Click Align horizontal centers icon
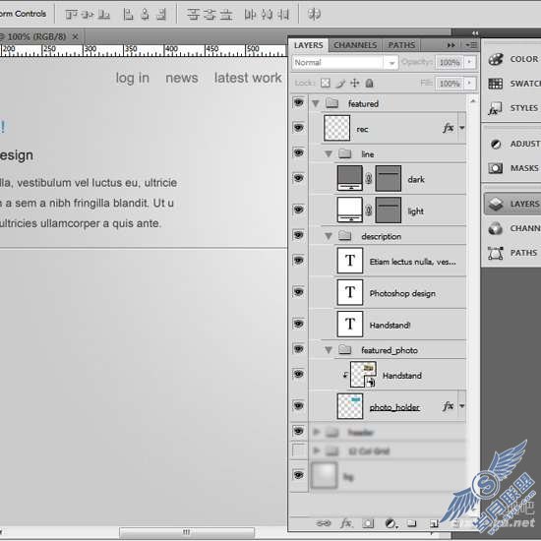The height and width of the screenshot is (541, 541). tap(145, 14)
